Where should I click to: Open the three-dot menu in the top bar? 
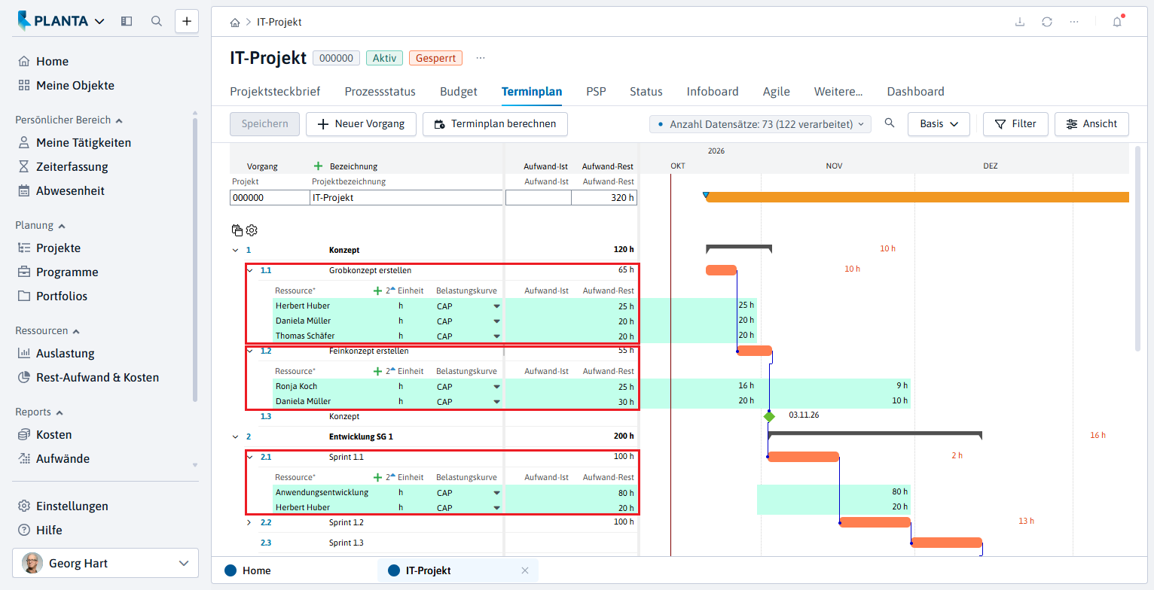click(x=1074, y=22)
